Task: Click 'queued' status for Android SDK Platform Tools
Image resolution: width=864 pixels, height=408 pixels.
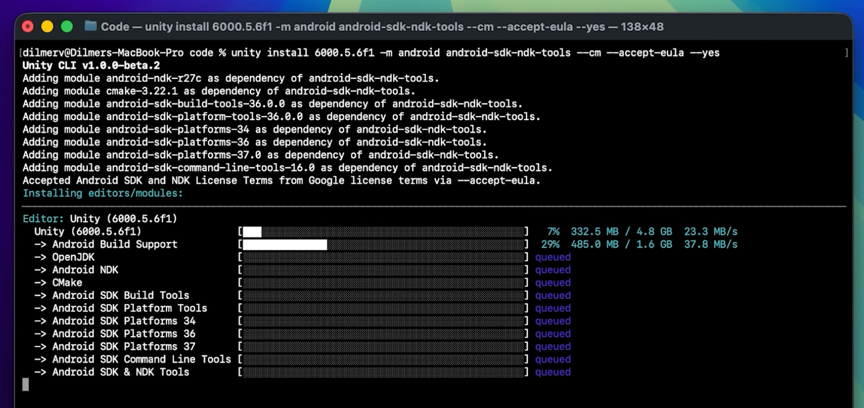Action: coord(553,308)
